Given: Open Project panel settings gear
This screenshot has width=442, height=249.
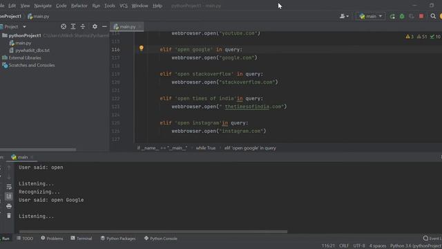Looking at the screenshot, I should click(x=95, y=26).
